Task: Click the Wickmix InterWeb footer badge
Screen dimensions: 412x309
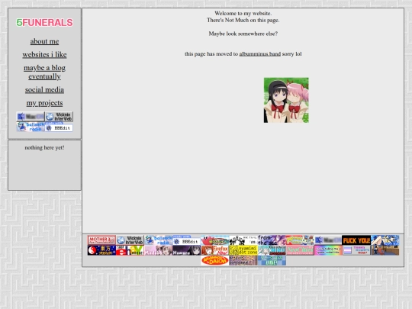Action: coord(130,240)
